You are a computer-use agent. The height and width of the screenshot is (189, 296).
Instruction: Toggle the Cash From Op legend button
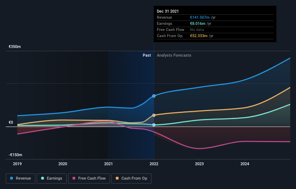(131, 179)
